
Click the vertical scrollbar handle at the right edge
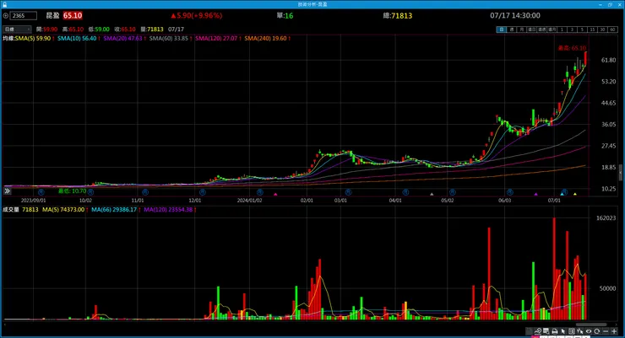(x=621, y=173)
